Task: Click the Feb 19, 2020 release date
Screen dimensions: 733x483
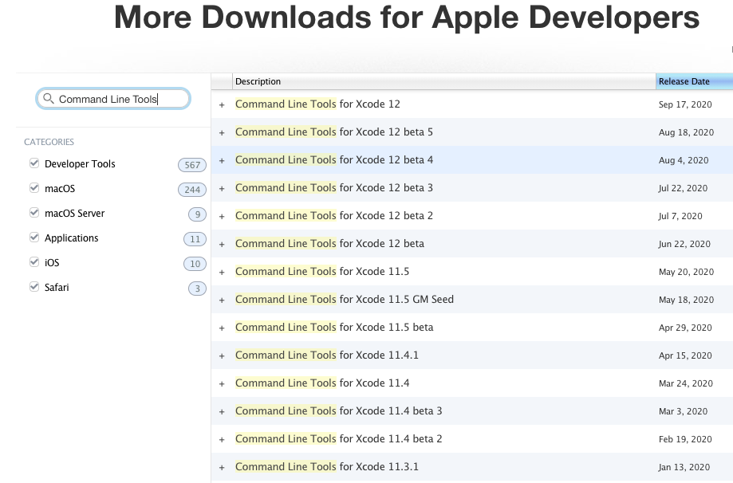Action: pyautogui.click(x=685, y=439)
